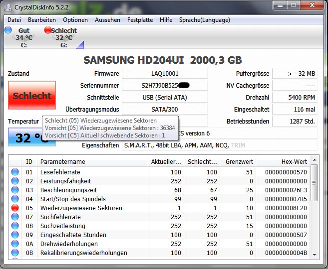Sort by the ID column header

29,161
